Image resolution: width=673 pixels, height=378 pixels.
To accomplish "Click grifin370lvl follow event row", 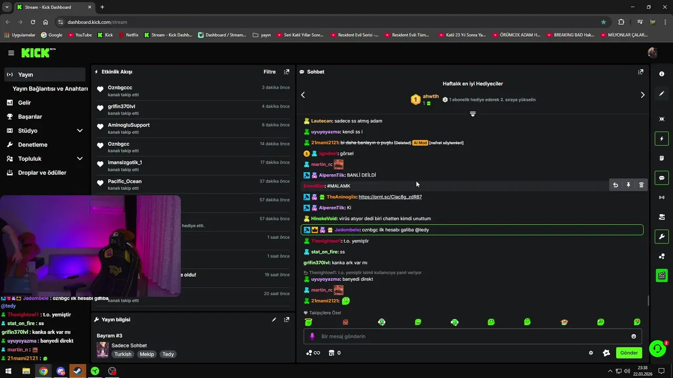I will click(x=193, y=110).
